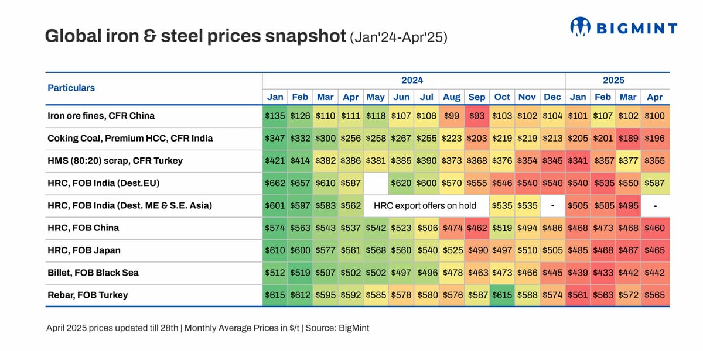This screenshot has width=703, height=351.
Task: Select the Coking Coal, Premium HCC row label
Action: tap(130, 139)
